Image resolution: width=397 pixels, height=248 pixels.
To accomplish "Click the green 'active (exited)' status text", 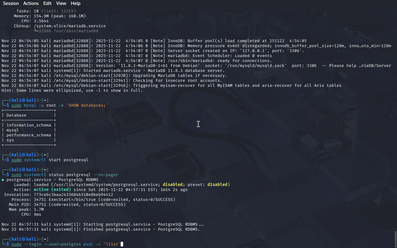I will (x=52, y=190).
